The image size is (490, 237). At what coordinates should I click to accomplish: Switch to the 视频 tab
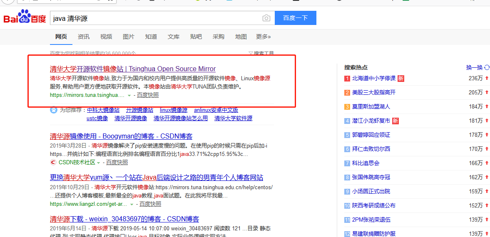[x=106, y=37]
